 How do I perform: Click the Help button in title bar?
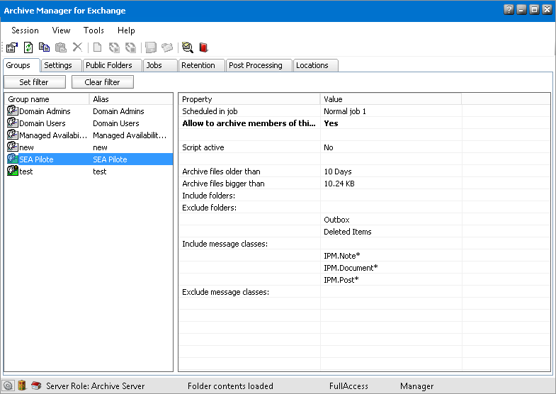click(509, 10)
